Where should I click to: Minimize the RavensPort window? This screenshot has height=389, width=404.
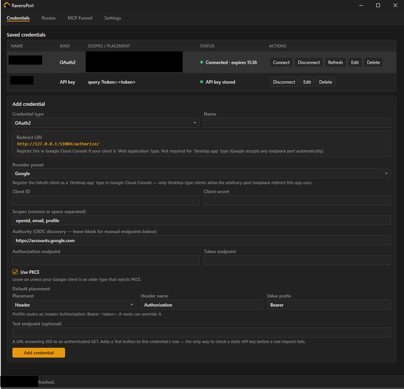(361, 5)
